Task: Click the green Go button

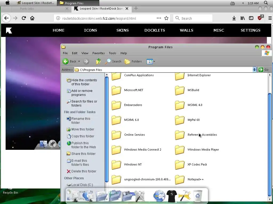Action: coord(264,70)
